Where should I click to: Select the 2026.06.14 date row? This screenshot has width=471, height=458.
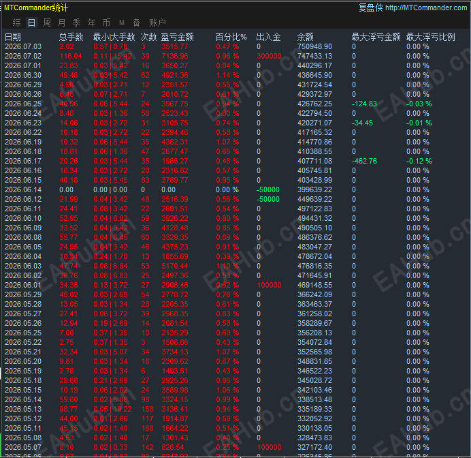23,189
